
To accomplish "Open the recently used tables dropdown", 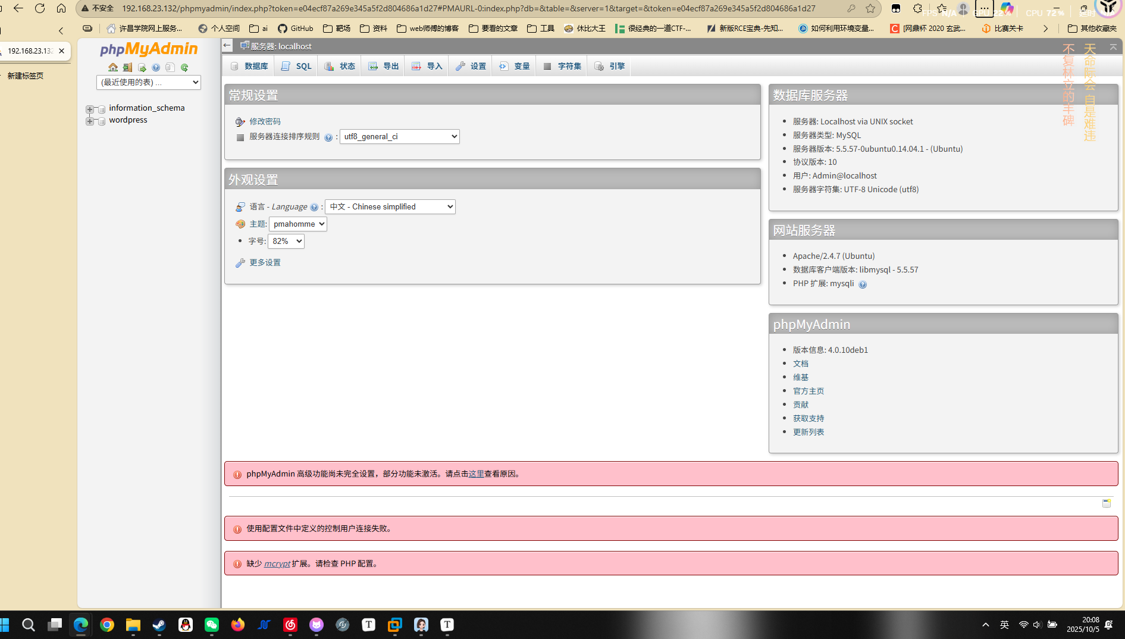I will (x=148, y=82).
